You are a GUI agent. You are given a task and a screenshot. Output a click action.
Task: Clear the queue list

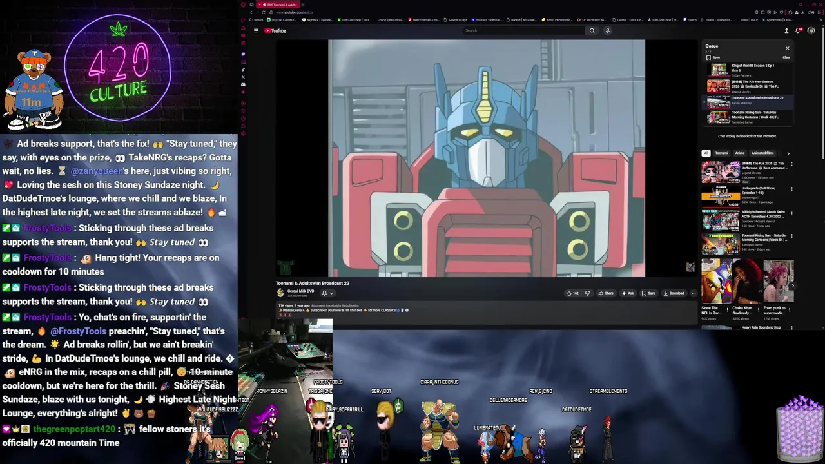coord(786,57)
